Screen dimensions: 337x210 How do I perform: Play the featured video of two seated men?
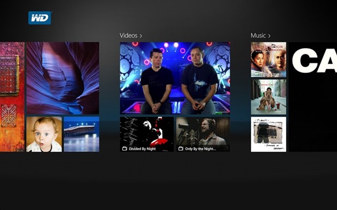tap(175, 78)
